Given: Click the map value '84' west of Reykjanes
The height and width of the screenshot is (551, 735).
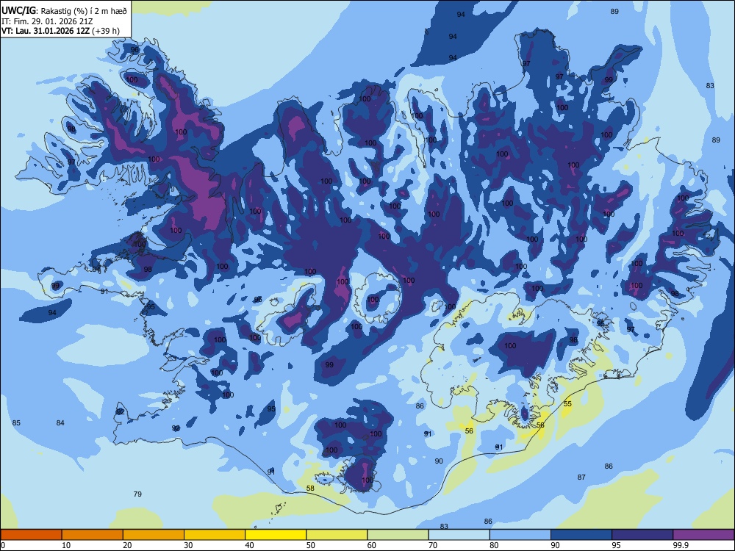Looking at the screenshot, I should pyautogui.click(x=60, y=422).
